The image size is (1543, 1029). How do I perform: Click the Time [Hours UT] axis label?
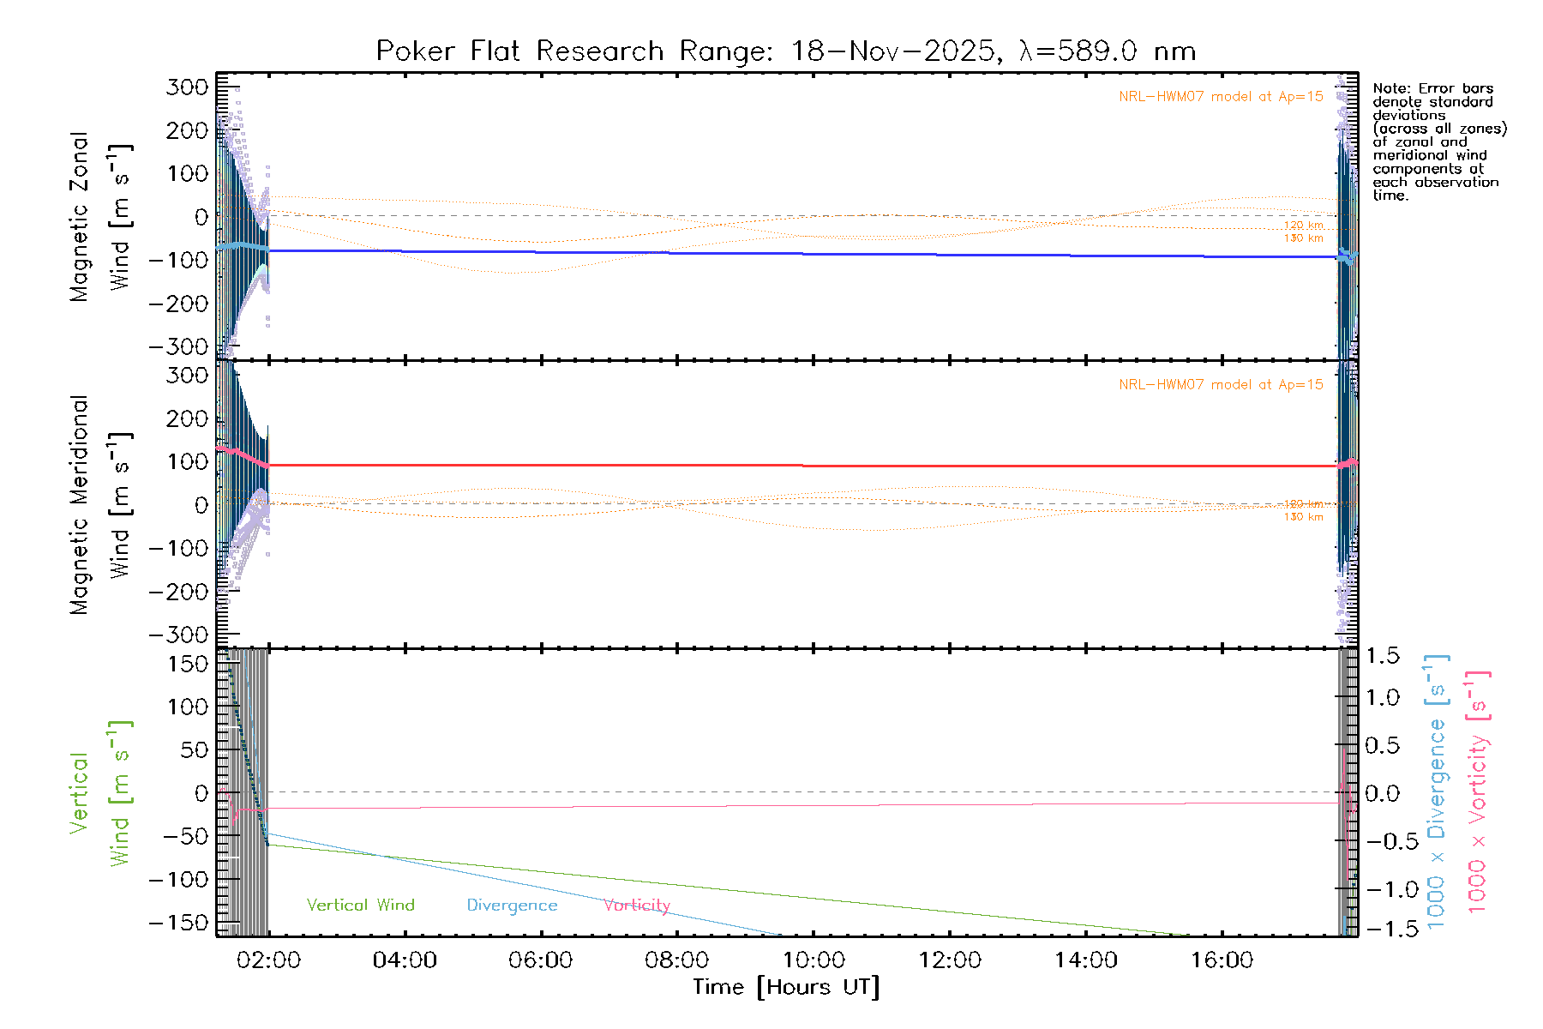pos(786,987)
